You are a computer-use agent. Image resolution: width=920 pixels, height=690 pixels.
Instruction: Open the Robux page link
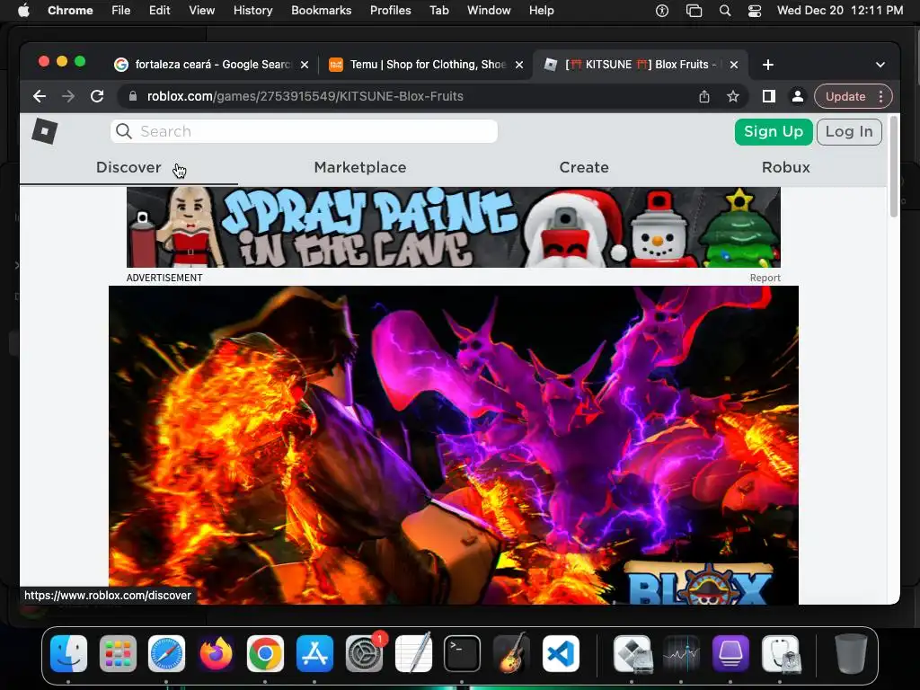click(785, 167)
